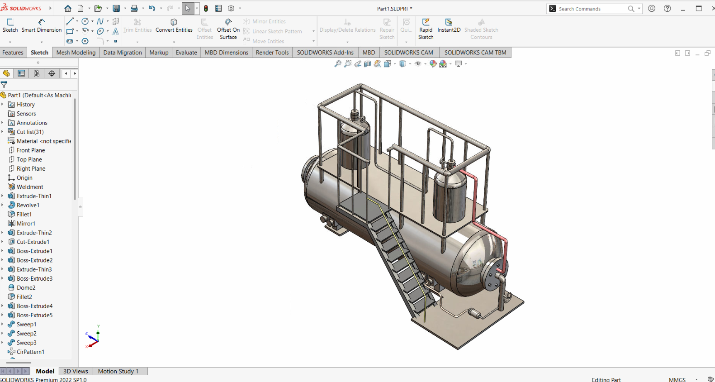Select the Circle sketch tool
Viewport: 715px width, 382px height.
[85, 21]
